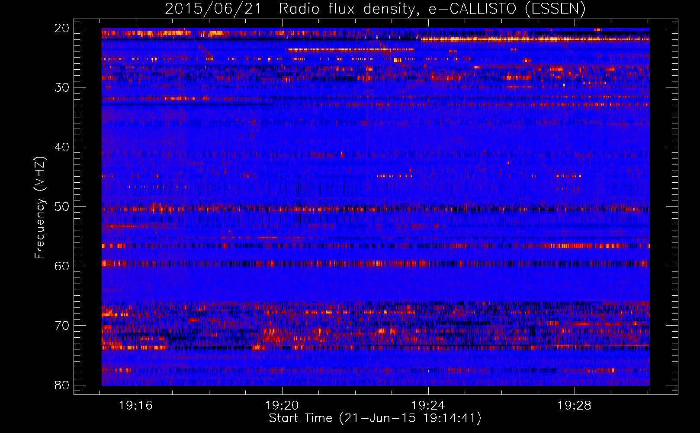Image resolution: width=700 pixels, height=433 pixels.
Task: Click the plot title 'Radio flux density, e-CALLISTO (ESSEN)'
Action: pos(432,9)
